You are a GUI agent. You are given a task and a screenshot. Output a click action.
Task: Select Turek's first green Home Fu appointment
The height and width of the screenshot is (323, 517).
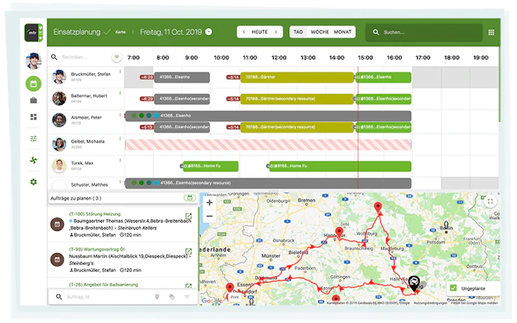(210, 166)
